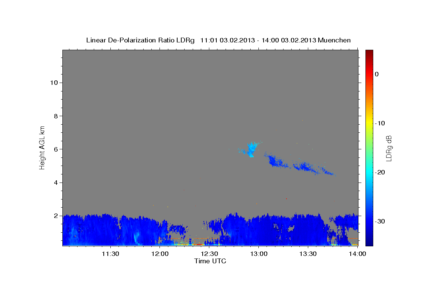
Task: Click the colorbar value label -10
Action: tap(380, 123)
